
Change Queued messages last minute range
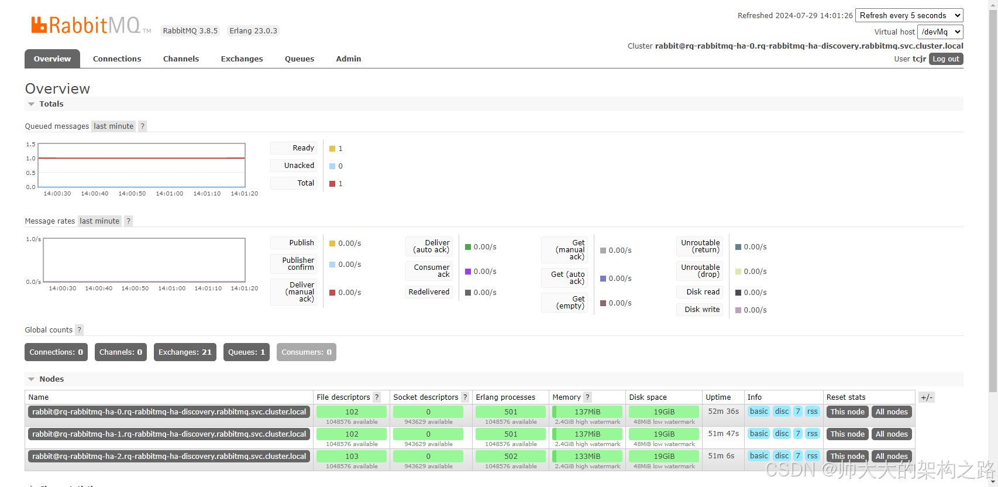[113, 126]
